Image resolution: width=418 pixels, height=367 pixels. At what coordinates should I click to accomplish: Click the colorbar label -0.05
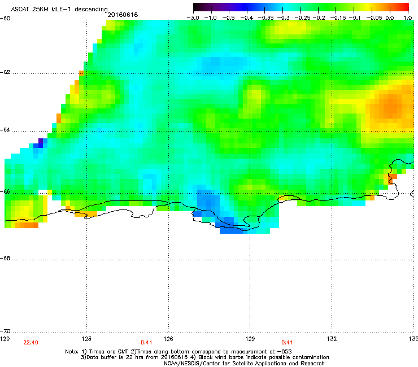374,18
